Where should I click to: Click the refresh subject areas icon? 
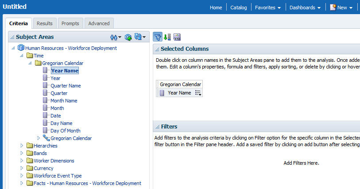(x=138, y=37)
